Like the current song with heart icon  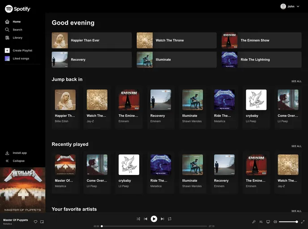[x=35, y=222]
